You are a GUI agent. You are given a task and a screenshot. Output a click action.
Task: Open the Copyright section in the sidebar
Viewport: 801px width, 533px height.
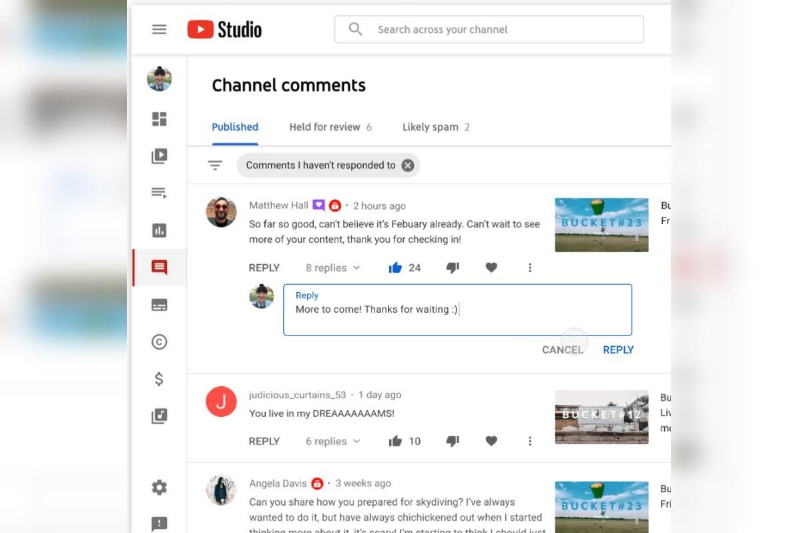159,342
